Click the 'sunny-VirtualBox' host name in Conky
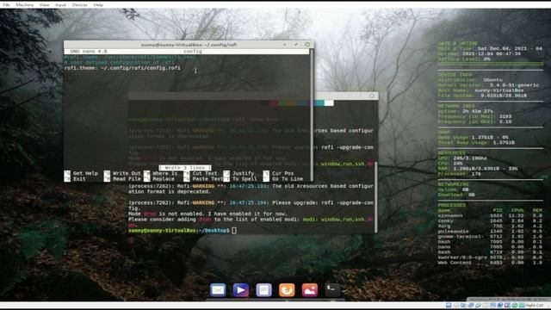 [x=499, y=90]
